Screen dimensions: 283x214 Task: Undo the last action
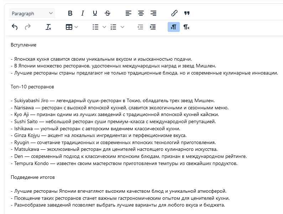[15, 27]
